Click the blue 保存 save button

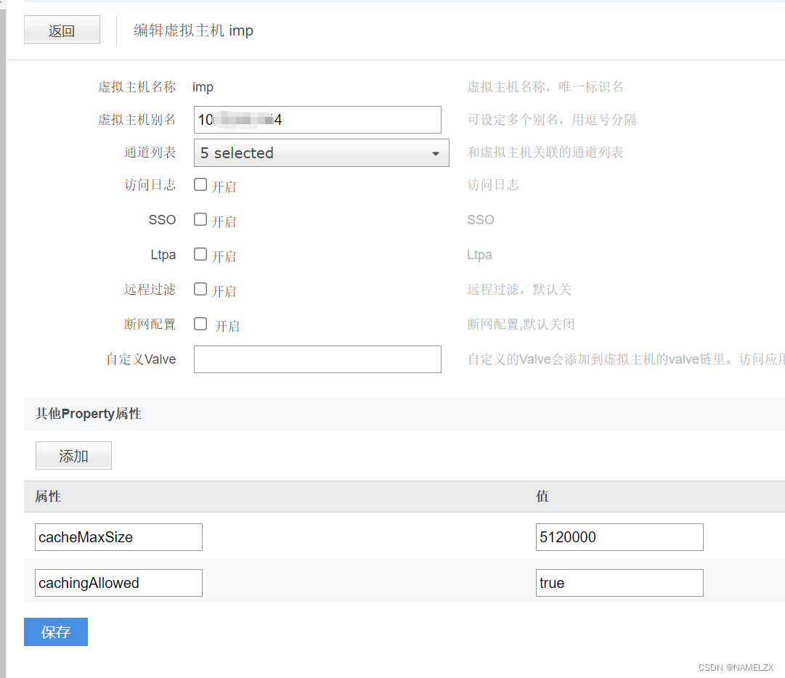[56, 632]
